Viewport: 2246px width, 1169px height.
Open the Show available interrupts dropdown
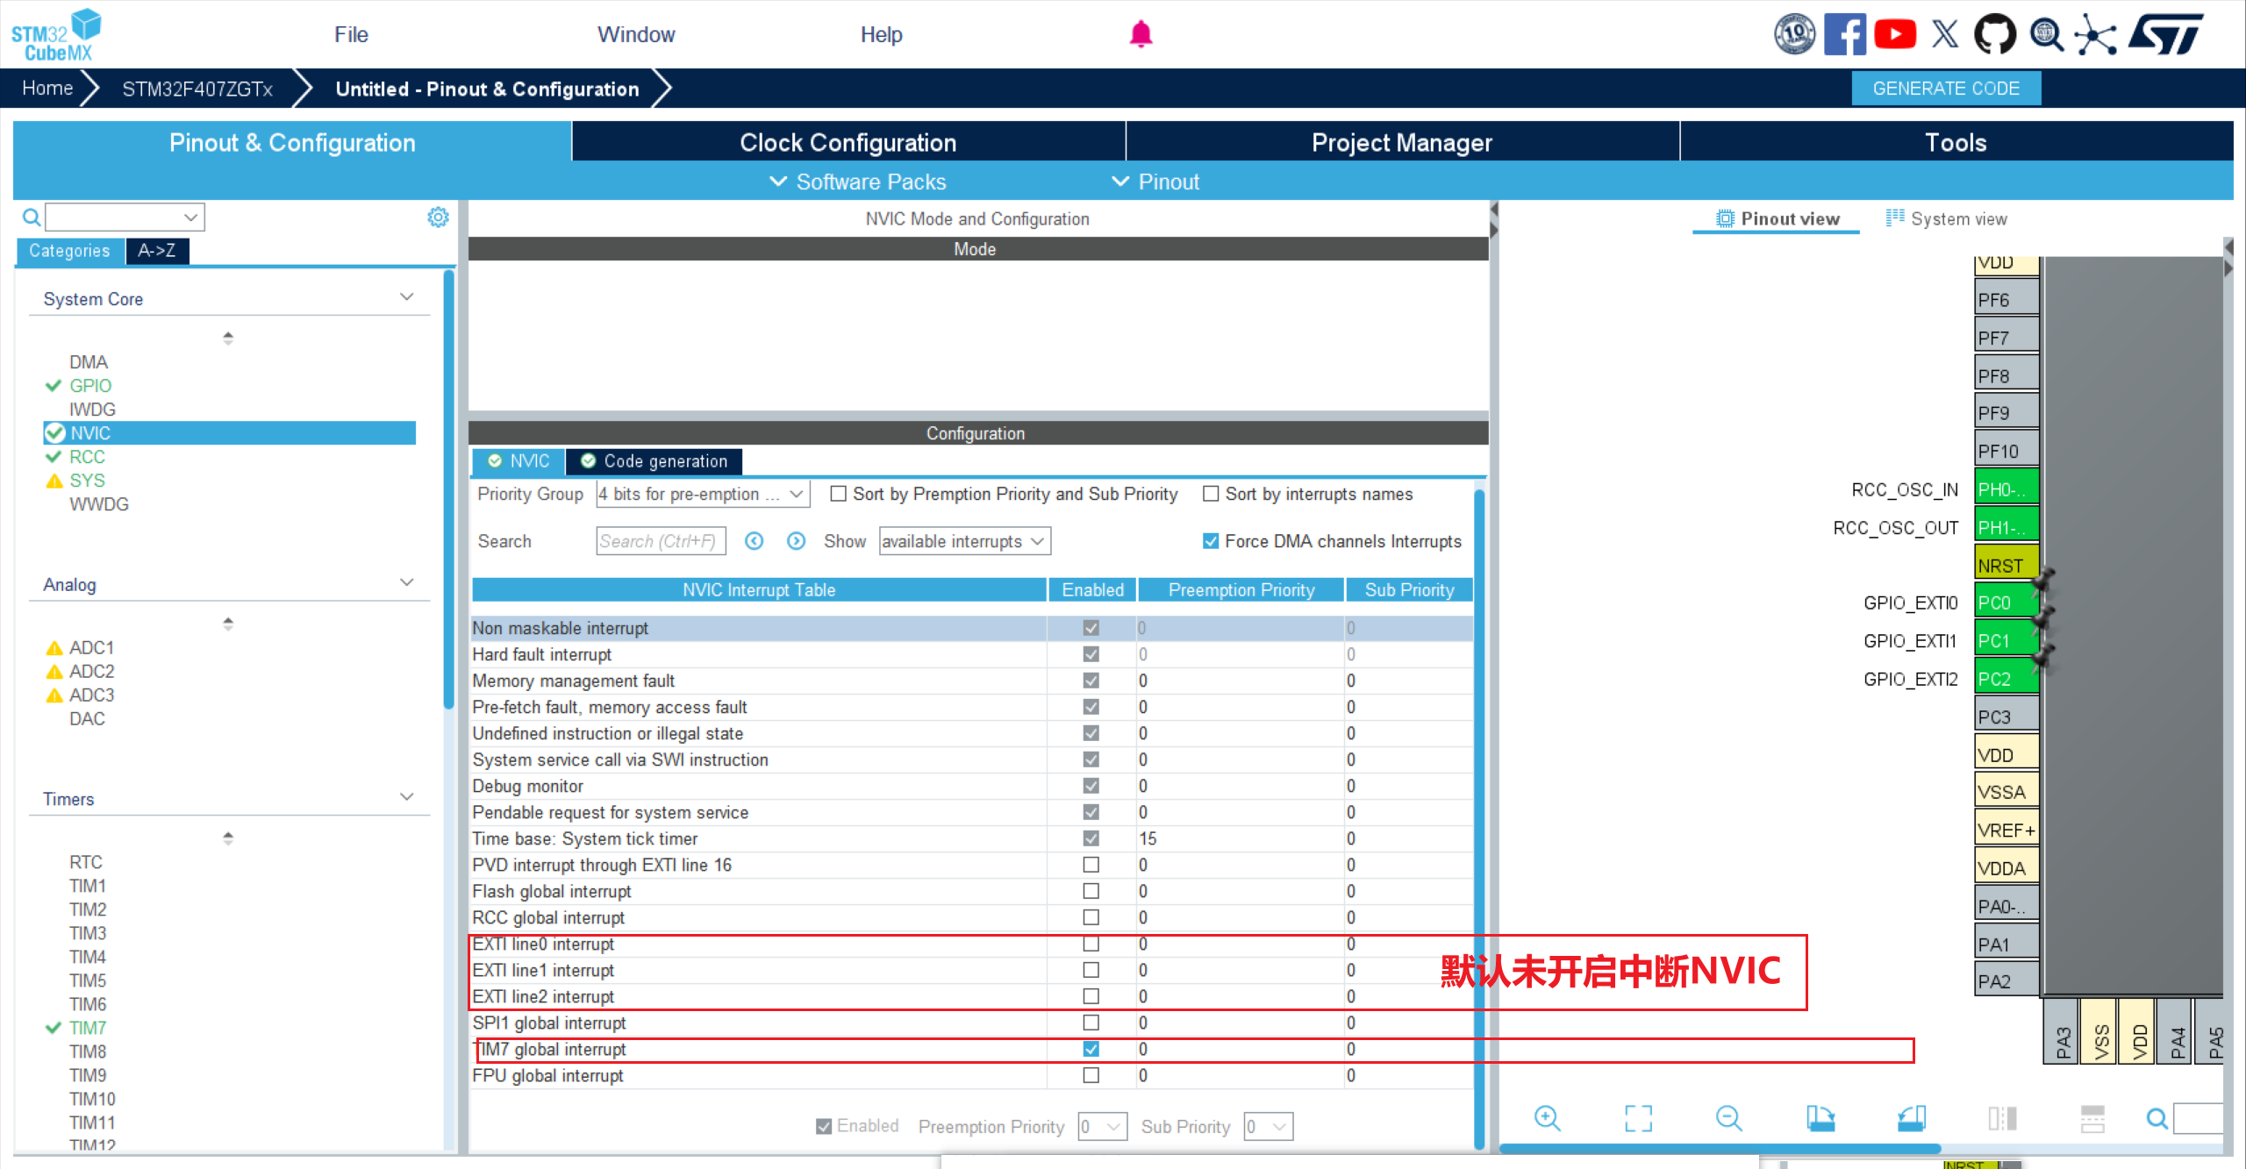(964, 541)
